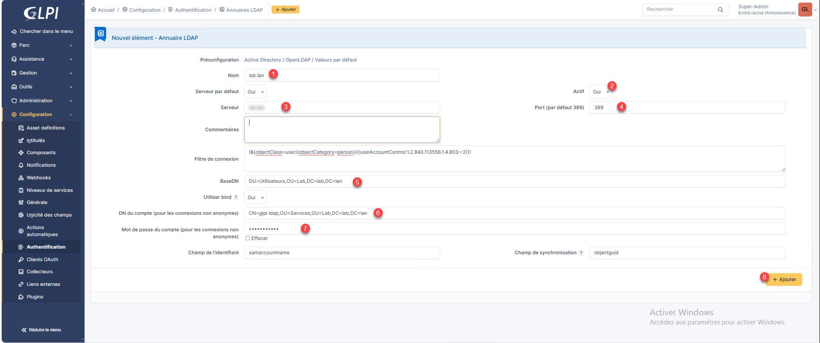
Task: Click the LDAP directory bookmark icon
Action: tap(100, 34)
